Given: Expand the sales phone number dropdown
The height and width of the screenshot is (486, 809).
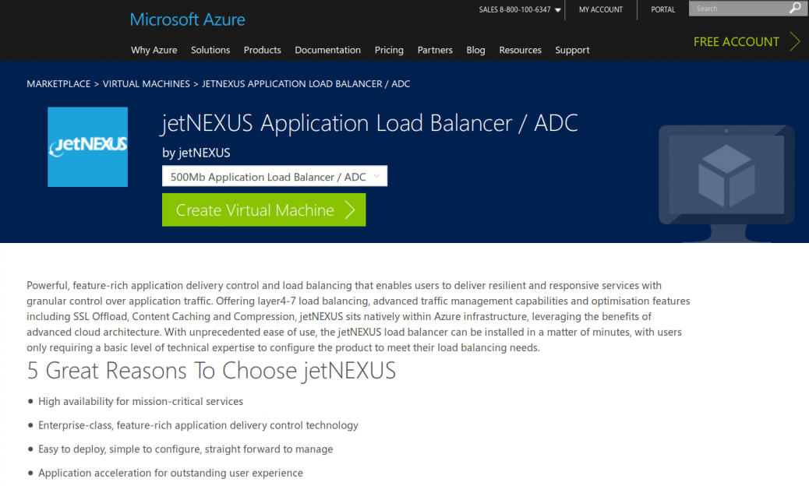Looking at the screenshot, I should tap(558, 9).
